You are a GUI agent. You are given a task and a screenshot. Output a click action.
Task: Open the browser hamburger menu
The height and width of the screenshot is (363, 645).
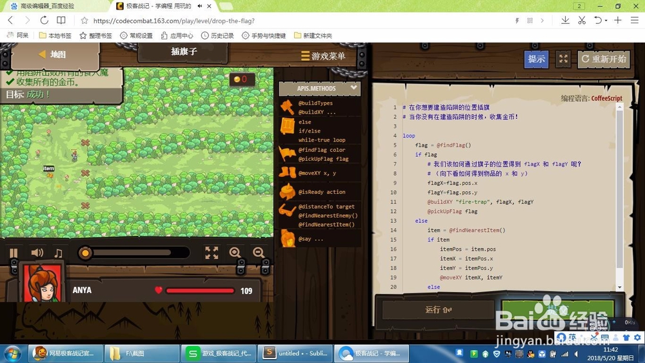[x=634, y=20]
